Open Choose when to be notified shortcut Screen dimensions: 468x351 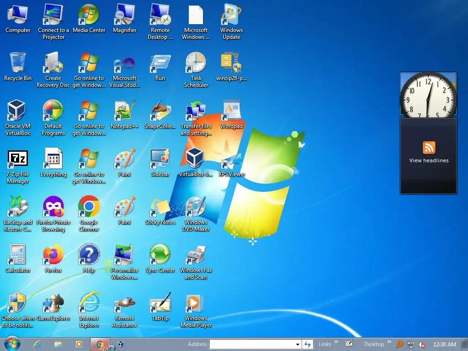18,309
